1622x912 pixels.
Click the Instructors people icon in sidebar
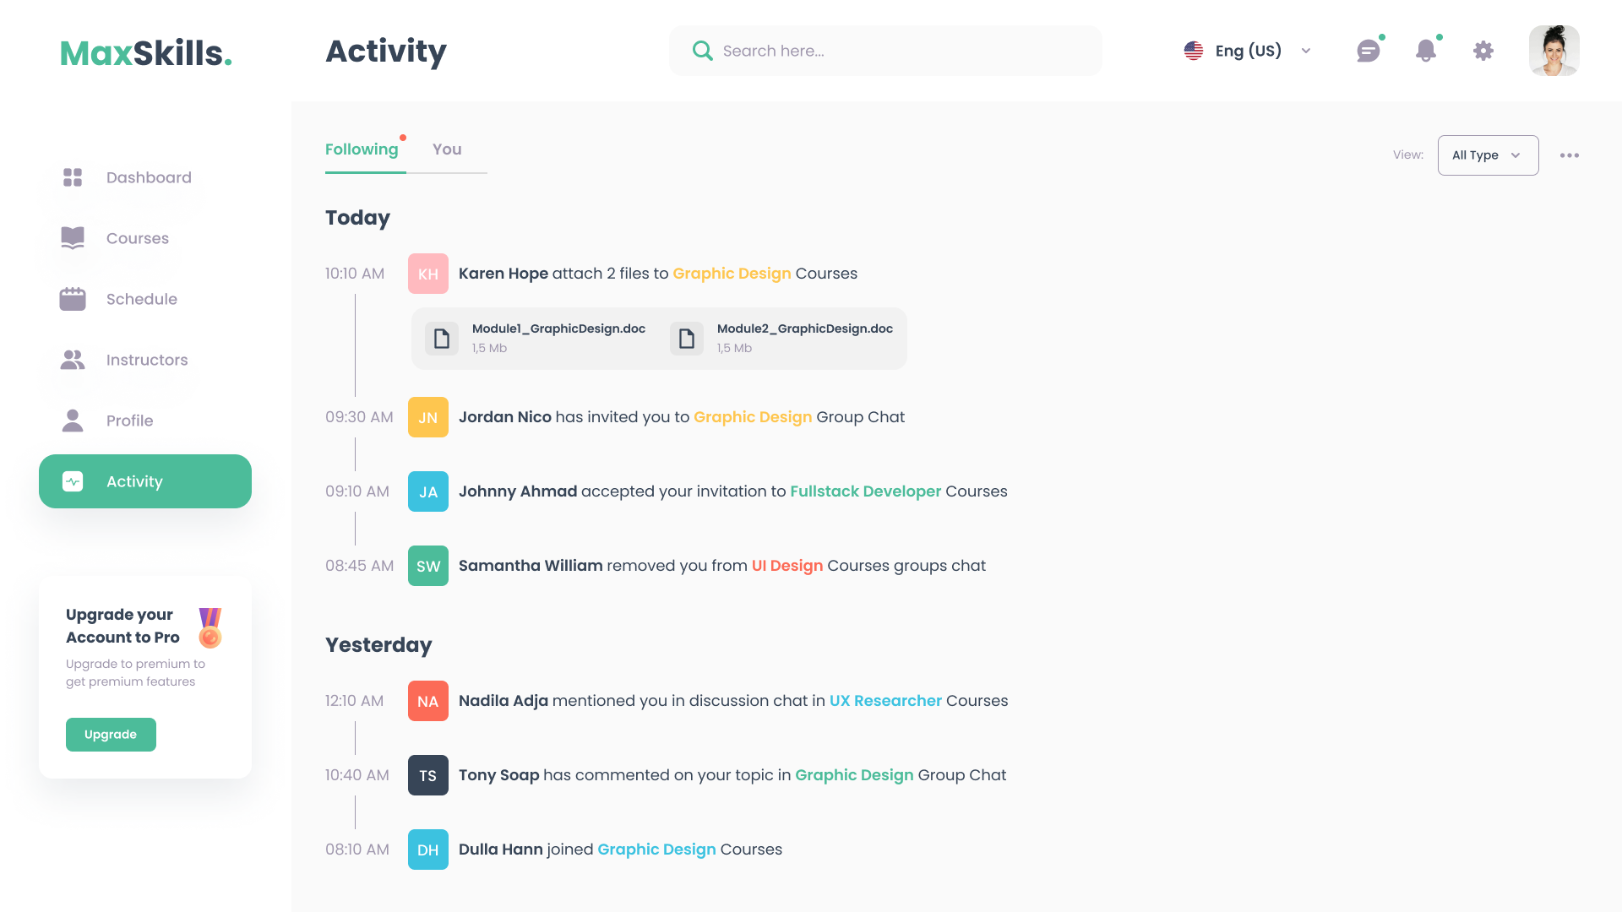point(73,360)
